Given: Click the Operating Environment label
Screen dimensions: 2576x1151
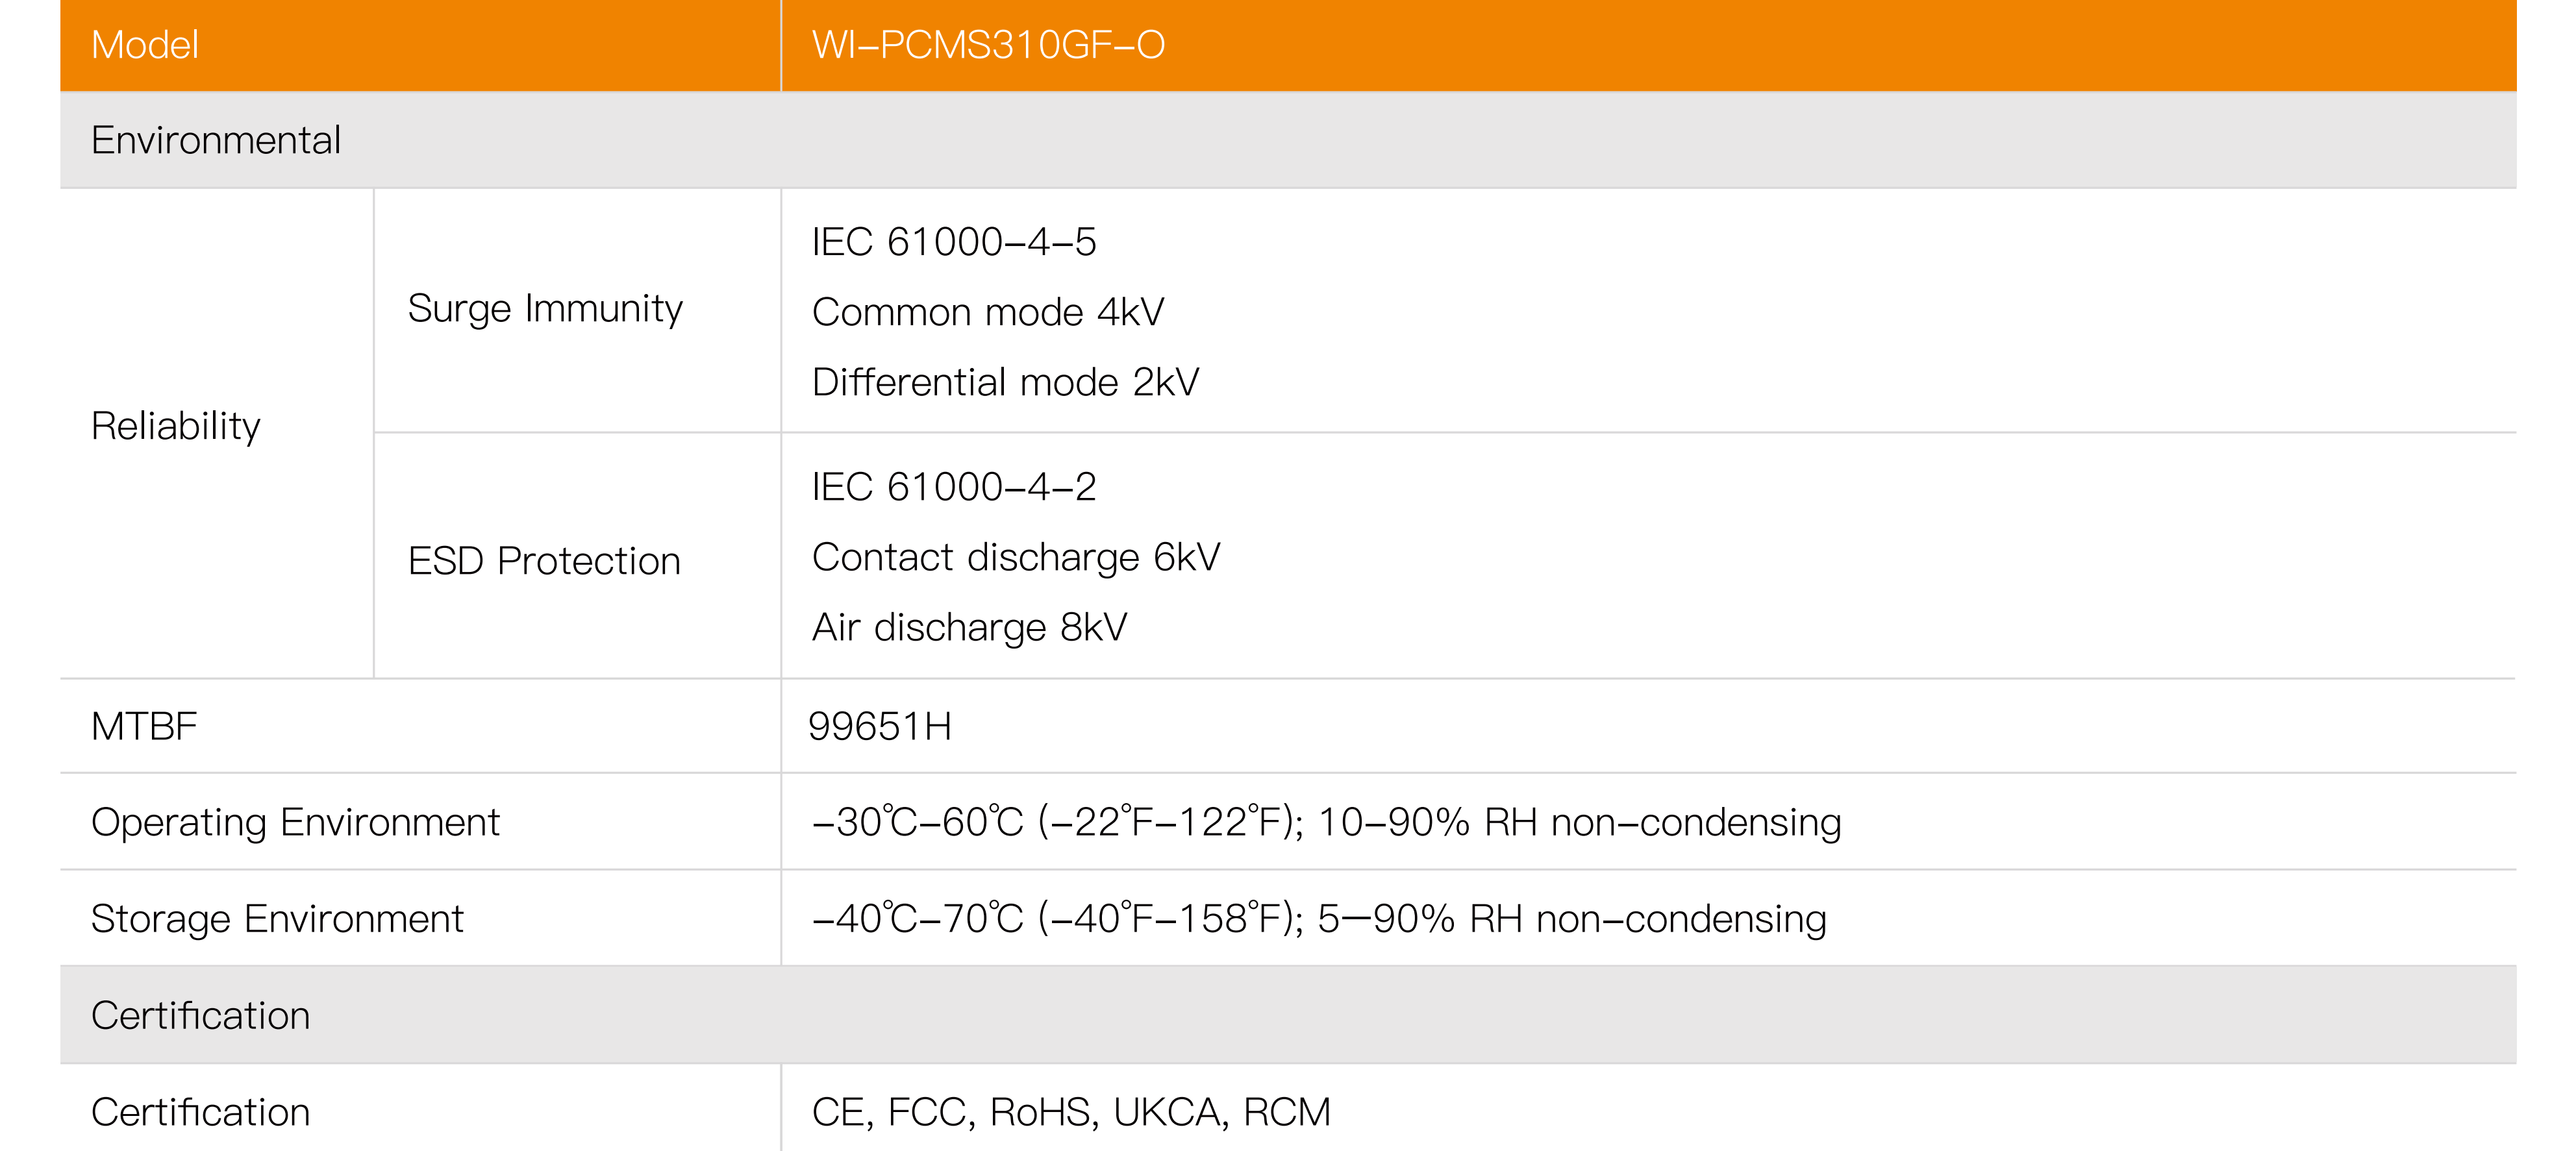Looking at the screenshot, I should (295, 822).
